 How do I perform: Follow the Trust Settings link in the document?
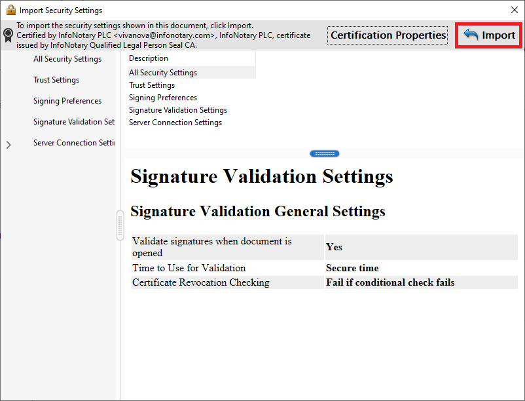[x=151, y=85]
